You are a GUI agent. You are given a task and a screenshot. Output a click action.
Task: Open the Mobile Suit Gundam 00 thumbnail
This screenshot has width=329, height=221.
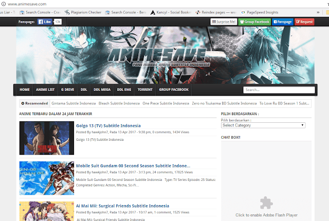click(47, 178)
